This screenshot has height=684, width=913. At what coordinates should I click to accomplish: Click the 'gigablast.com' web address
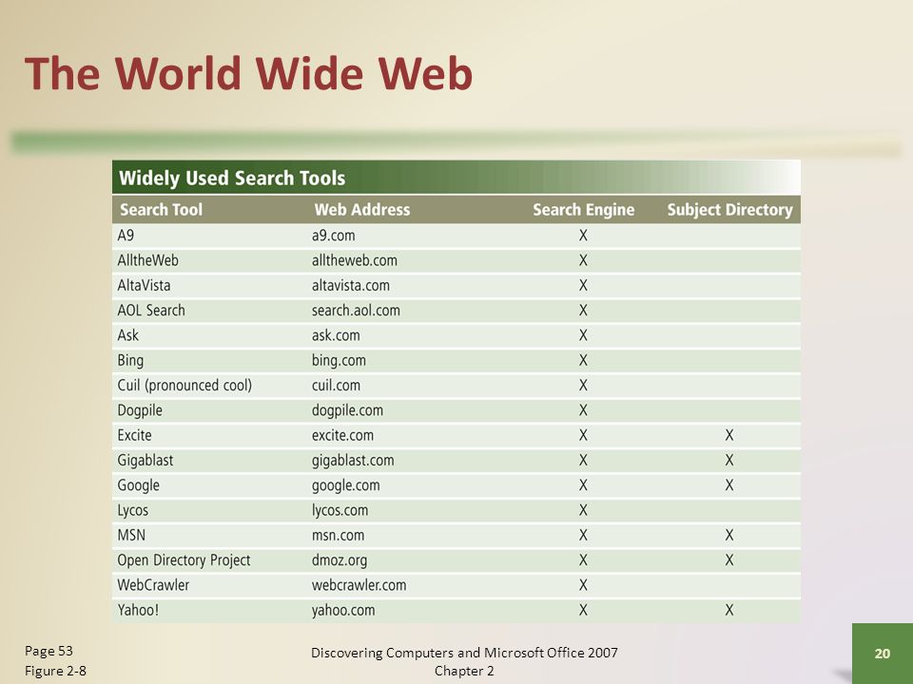352,461
